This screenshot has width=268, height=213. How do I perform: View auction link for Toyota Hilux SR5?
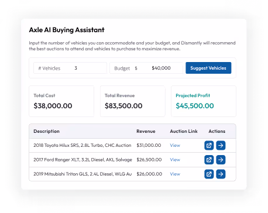[x=175, y=145]
